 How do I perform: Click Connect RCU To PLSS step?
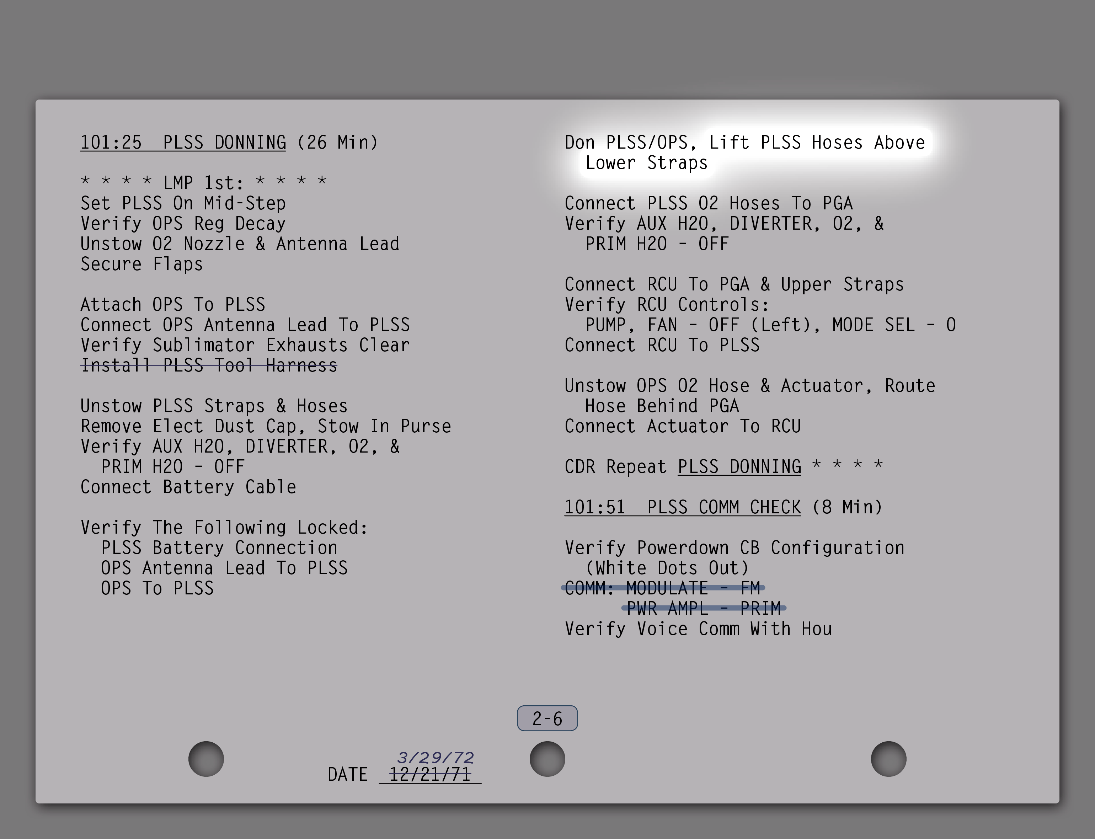coord(662,345)
